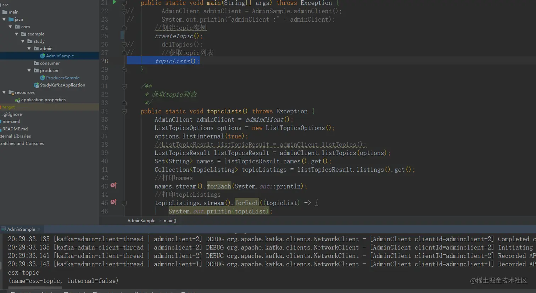Viewport: 536px width, 293px height.
Task: Fold the topicLists method at line 34
Action: [x=124, y=111]
